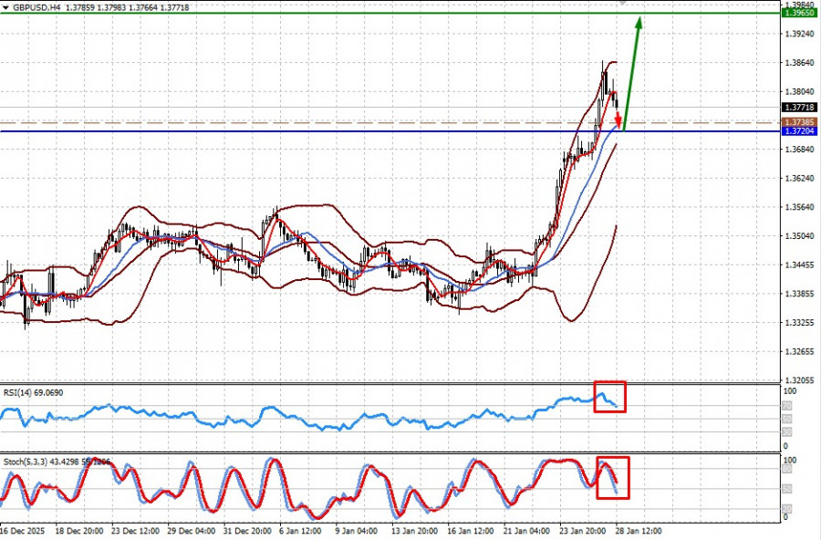Click the OHLC values 1.37859 1.37983 1.37664 1.37718
The width and height of the screenshot is (821, 540).
coord(127,8)
